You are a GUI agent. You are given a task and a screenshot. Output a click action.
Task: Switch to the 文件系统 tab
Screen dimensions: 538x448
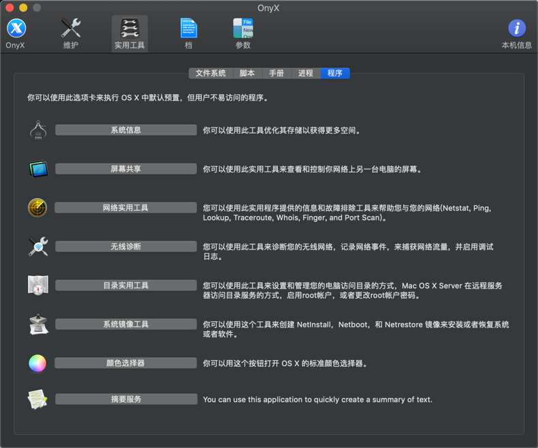(x=210, y=73)
